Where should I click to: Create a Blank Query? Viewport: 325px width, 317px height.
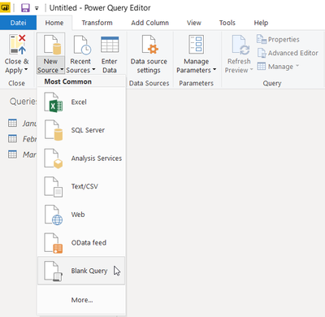click(81, 271)
